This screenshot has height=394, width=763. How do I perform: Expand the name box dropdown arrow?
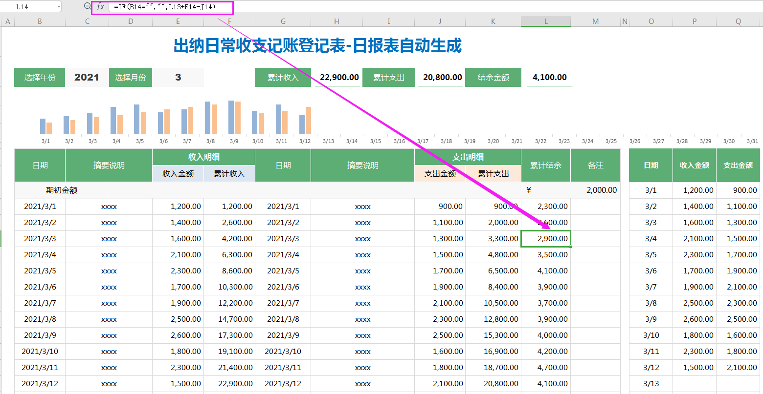(x=59, y=7)
